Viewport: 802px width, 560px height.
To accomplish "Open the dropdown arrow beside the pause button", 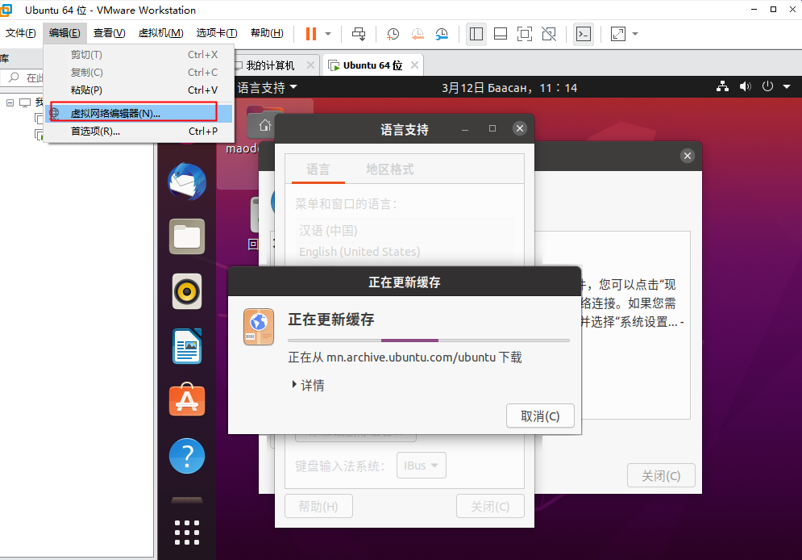I will point(328,34).
